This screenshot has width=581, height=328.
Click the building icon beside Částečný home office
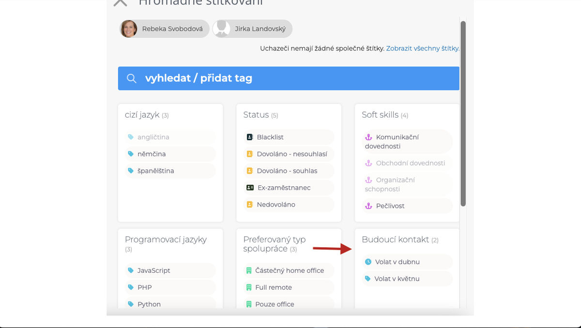tap(249, 270)
